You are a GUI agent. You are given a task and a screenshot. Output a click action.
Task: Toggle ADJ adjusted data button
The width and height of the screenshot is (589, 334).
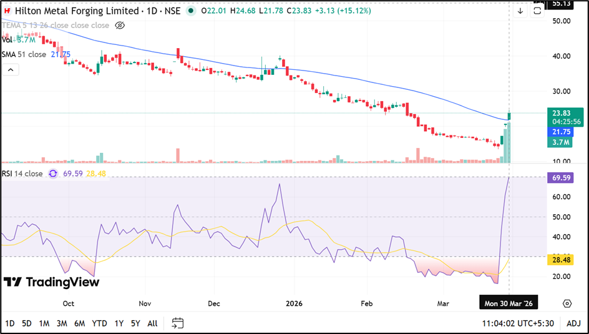574,323
